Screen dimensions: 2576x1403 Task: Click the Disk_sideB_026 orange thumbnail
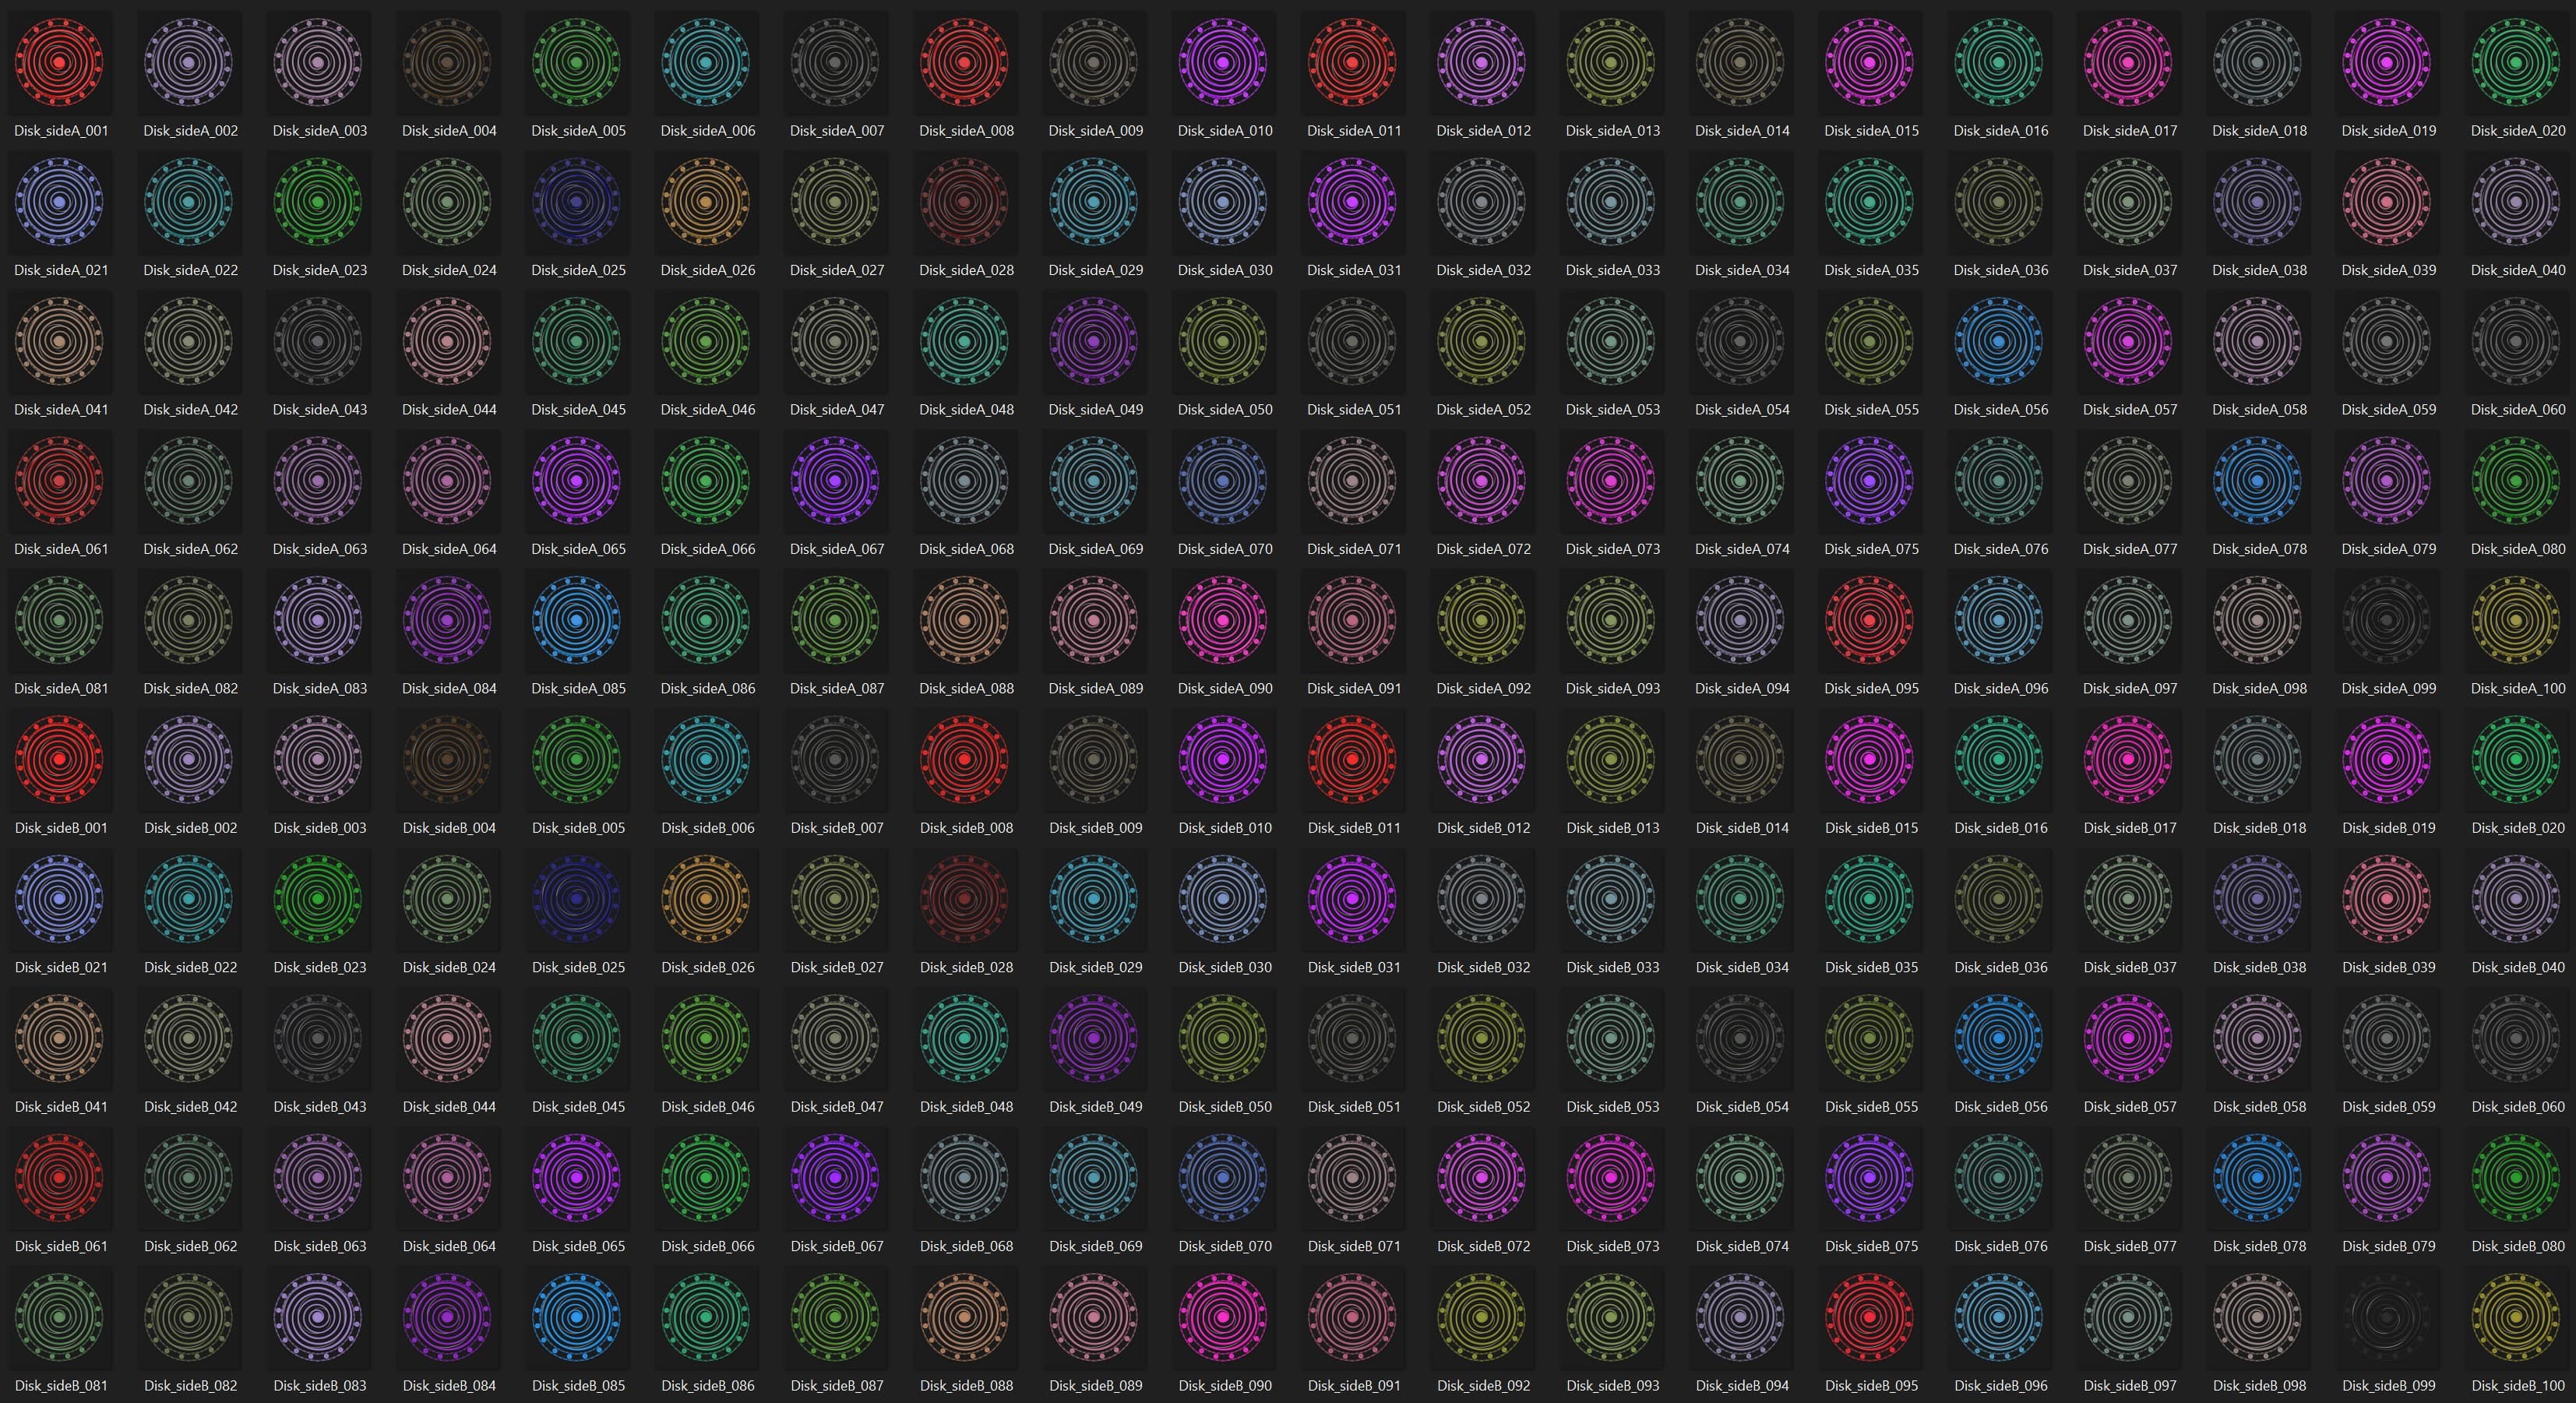tap(706, 899)
